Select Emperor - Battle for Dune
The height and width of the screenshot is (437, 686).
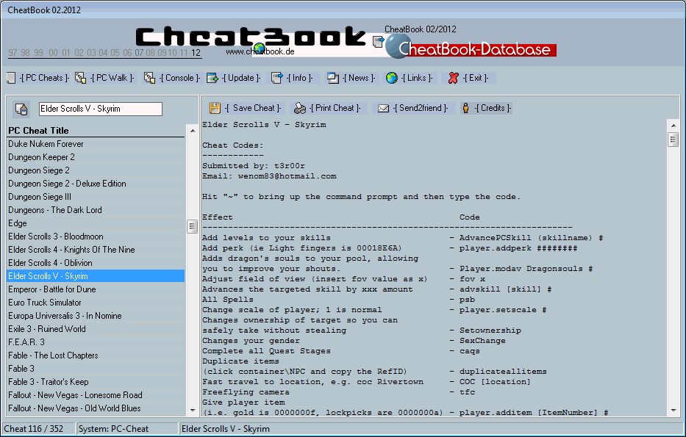[x=96, y=289]
